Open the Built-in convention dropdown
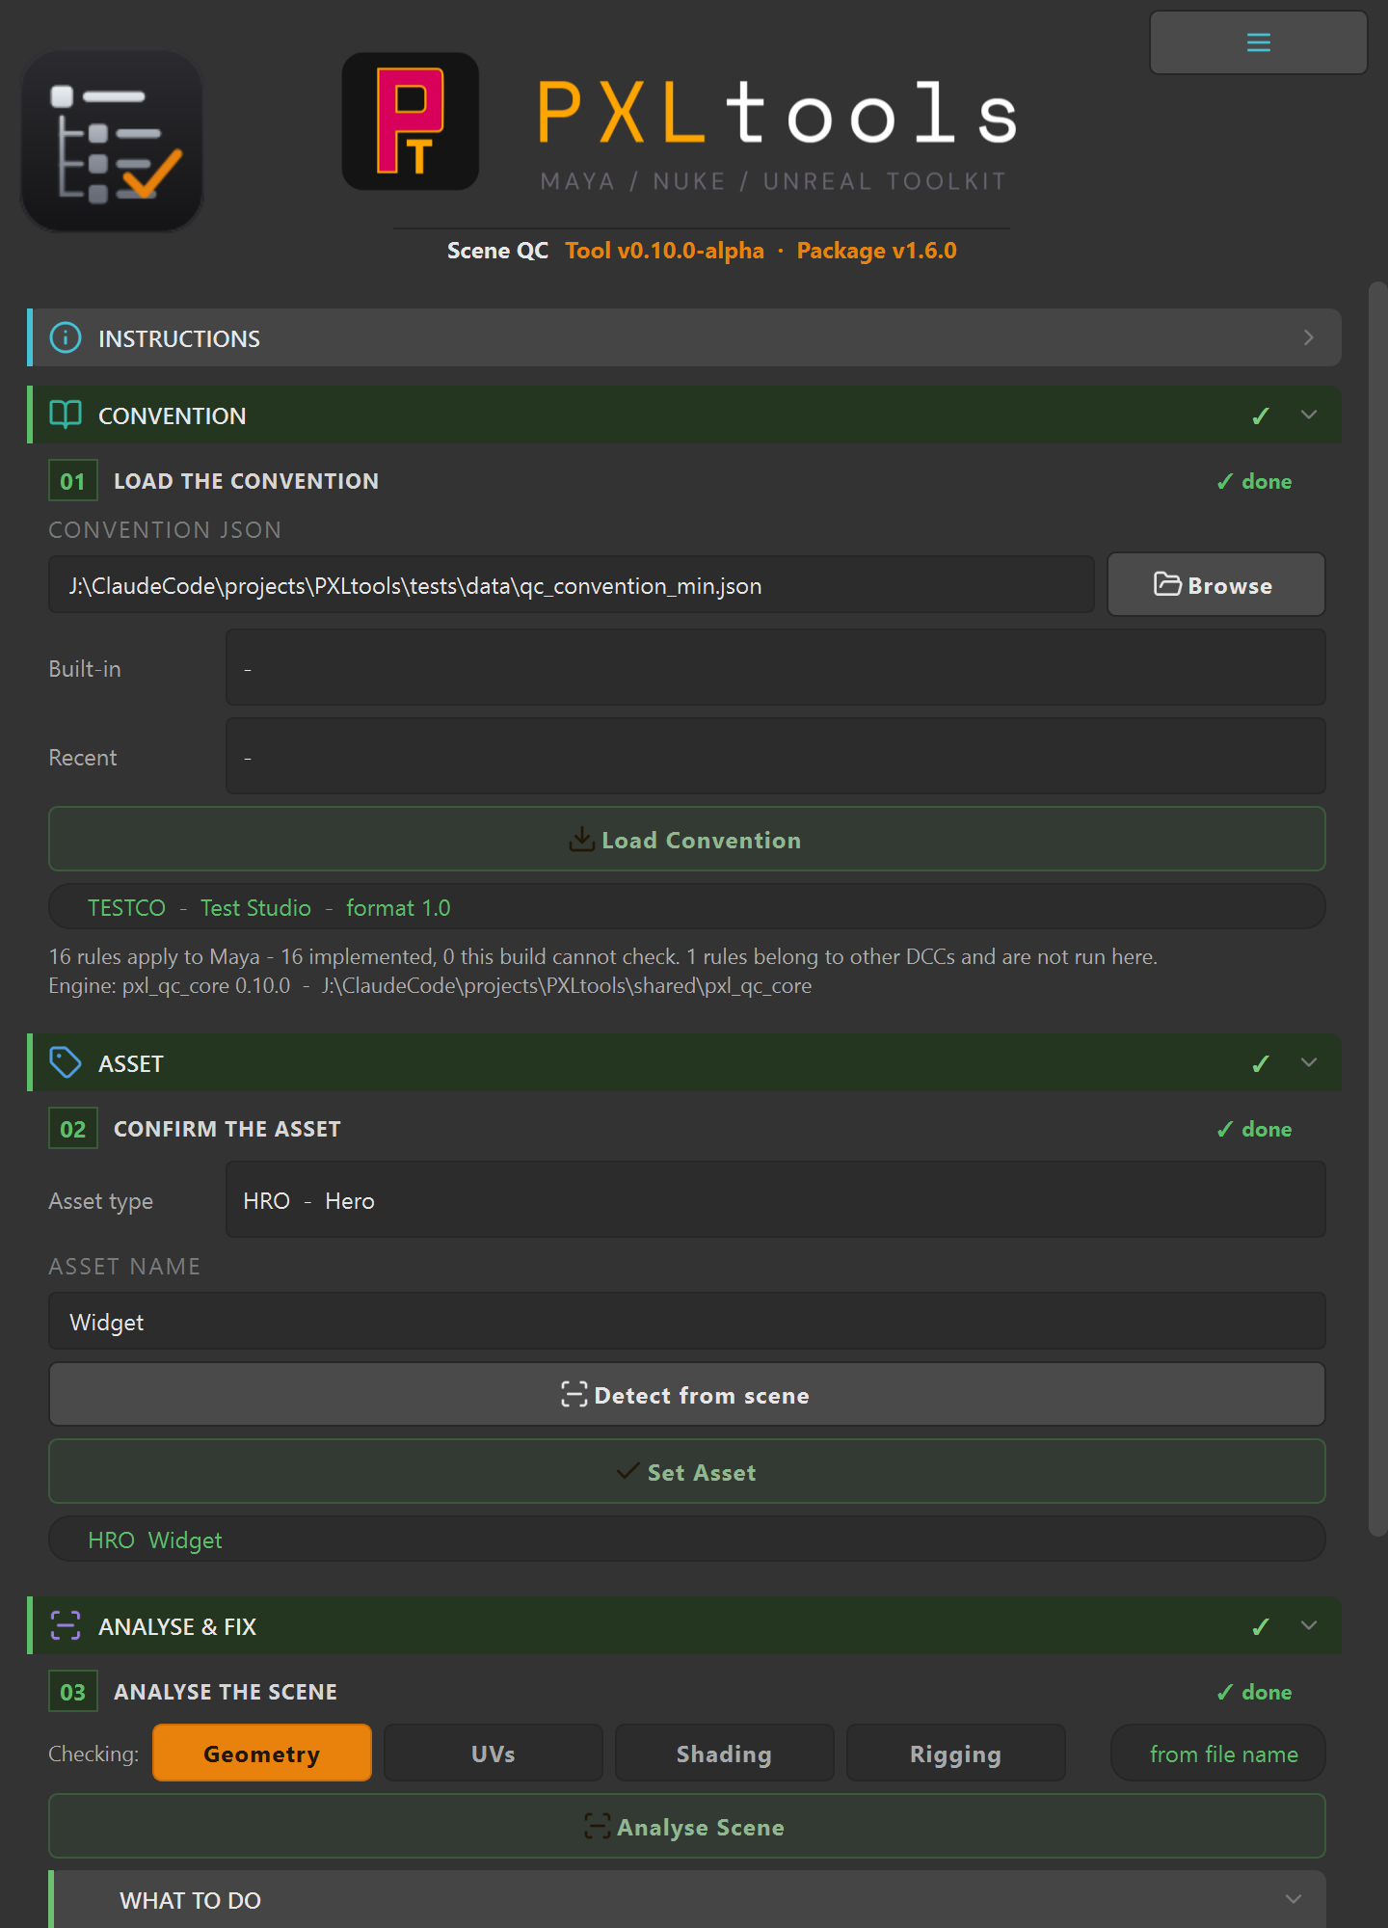This screenshot has height=1928, width=1388. click(x=776, y=668)
